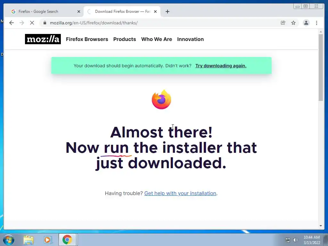Viewport: 328px width, 246px height.
Task: Close the Download Firefox Browser tab
Action: 155,12
